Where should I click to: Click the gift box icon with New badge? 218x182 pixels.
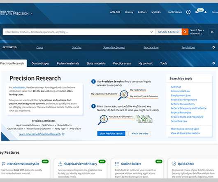coord(197,12)
